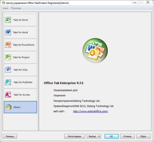Click the веб-сайт label
Viewport: 154px width, 142px height.
[x=59, y=111]
